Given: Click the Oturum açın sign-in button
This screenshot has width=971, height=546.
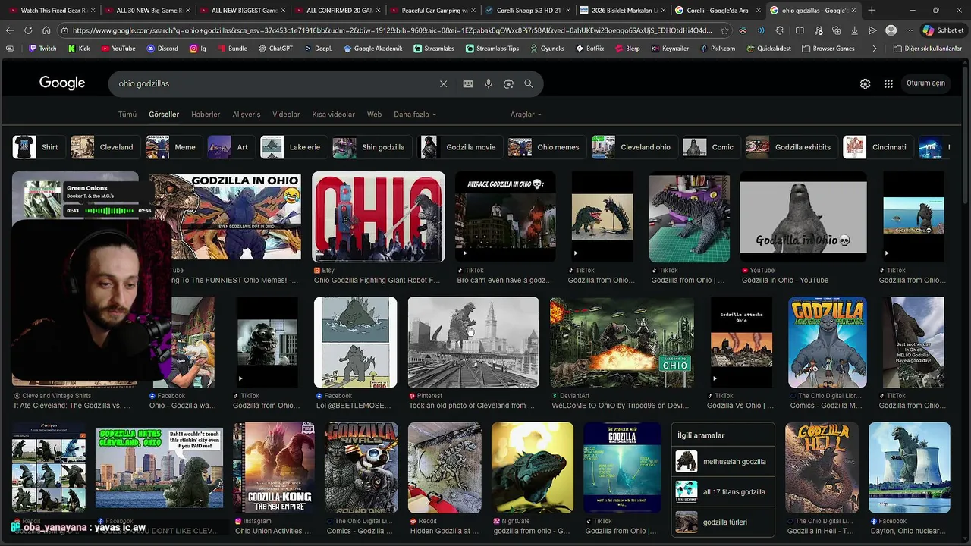Looking at the screenshot, I should pyautogui.click(x=925, y=83).
